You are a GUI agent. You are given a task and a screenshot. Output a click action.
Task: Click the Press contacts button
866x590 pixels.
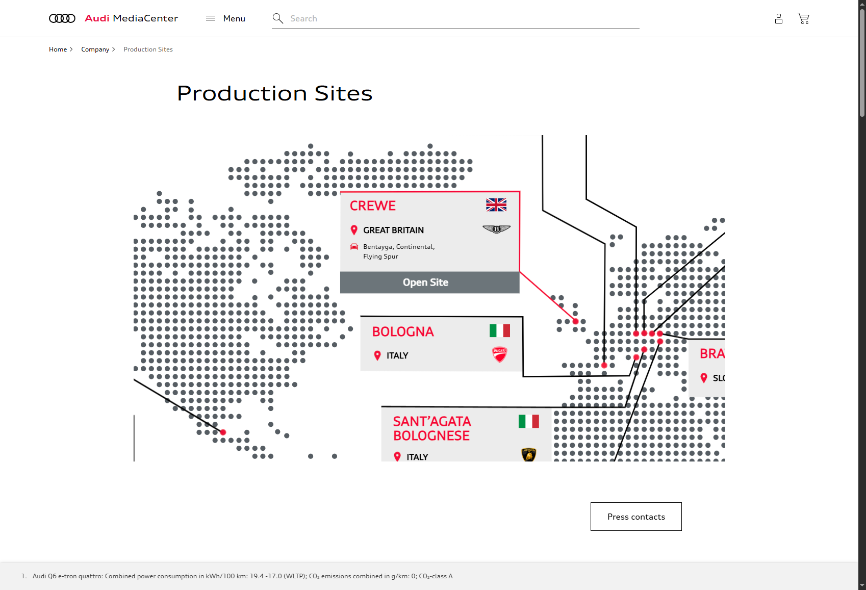point(636,517)
